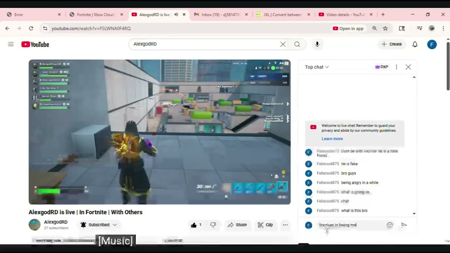Run search with magnifier button
This screenshot has height=253, width=450.
tap(297, 44)
